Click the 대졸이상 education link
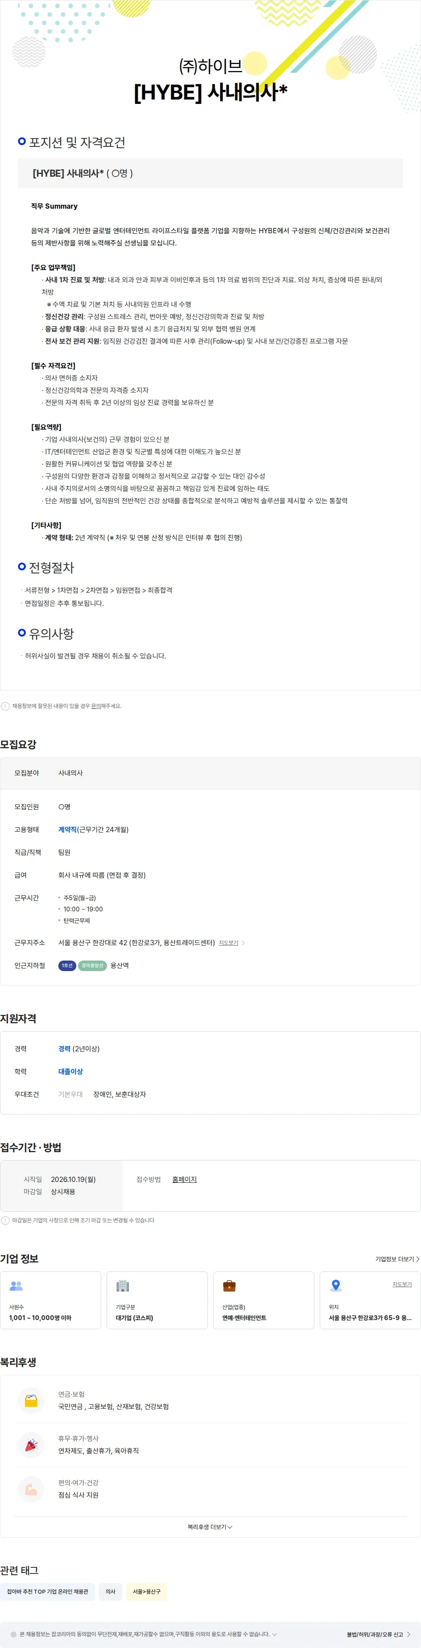Viewport: 421px width, 1648px height. (x=70, y=1071)
